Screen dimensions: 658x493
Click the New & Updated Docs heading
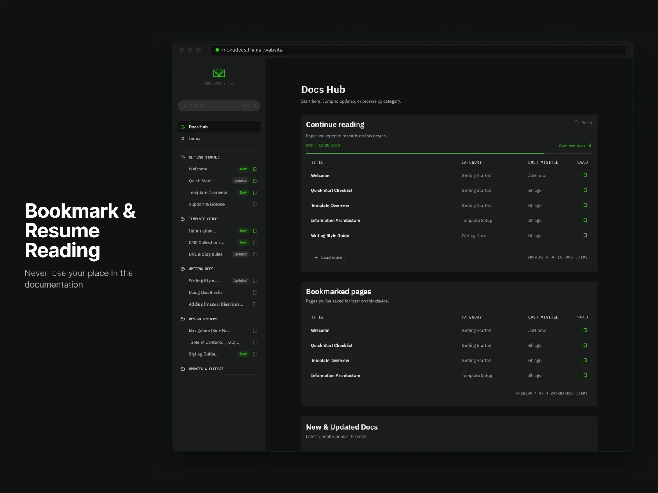coord(342,427)
